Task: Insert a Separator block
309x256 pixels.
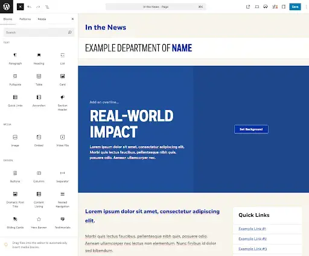Action: [x=63, y=176]
